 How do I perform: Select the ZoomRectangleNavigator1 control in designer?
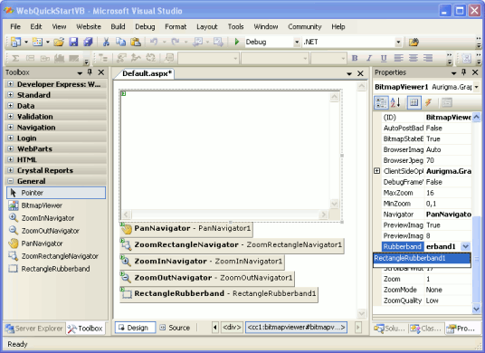232,245
